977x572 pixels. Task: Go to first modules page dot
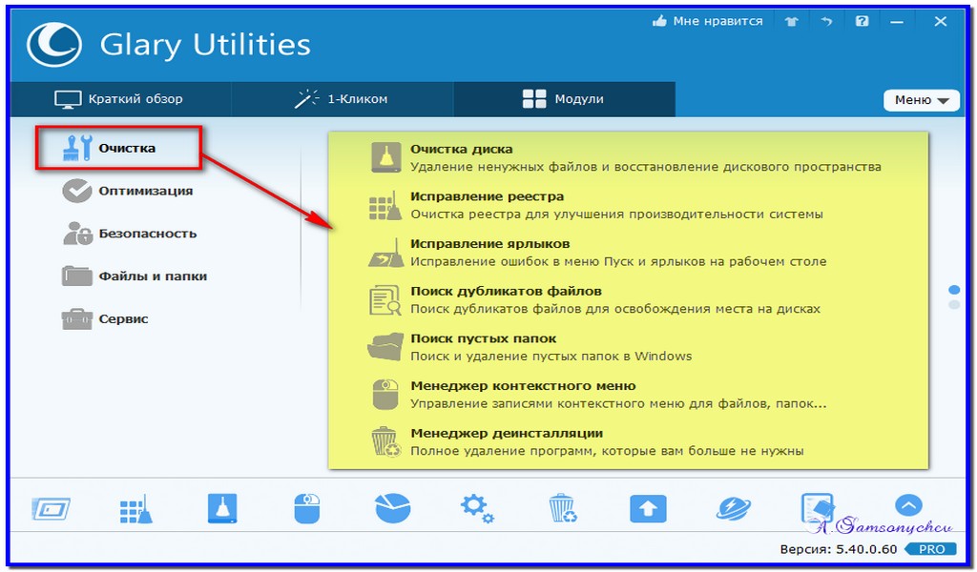tap(954, 290)
